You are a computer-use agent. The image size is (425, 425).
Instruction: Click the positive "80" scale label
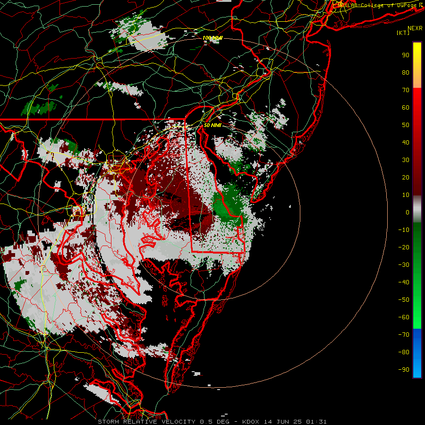[x=406, y=72]
